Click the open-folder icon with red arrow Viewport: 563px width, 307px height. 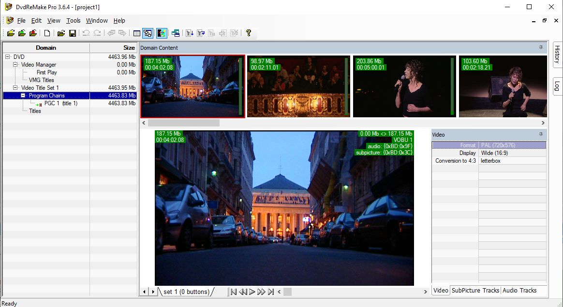pos(33,33)
